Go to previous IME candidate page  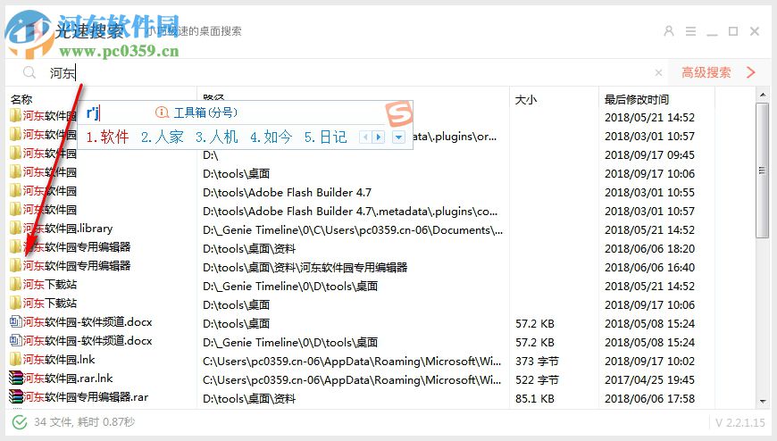(x=365, y=137)
